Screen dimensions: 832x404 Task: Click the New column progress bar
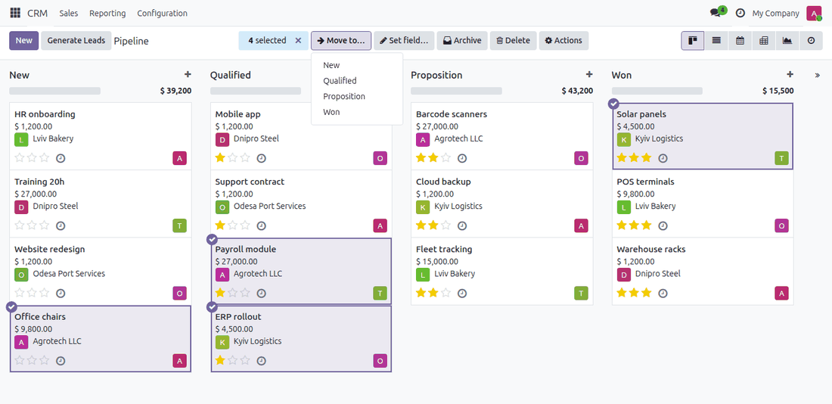[55, 91]
